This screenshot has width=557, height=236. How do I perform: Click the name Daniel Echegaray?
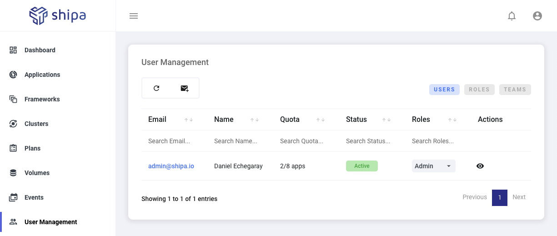pyautogui.click(x=238, y=166)
